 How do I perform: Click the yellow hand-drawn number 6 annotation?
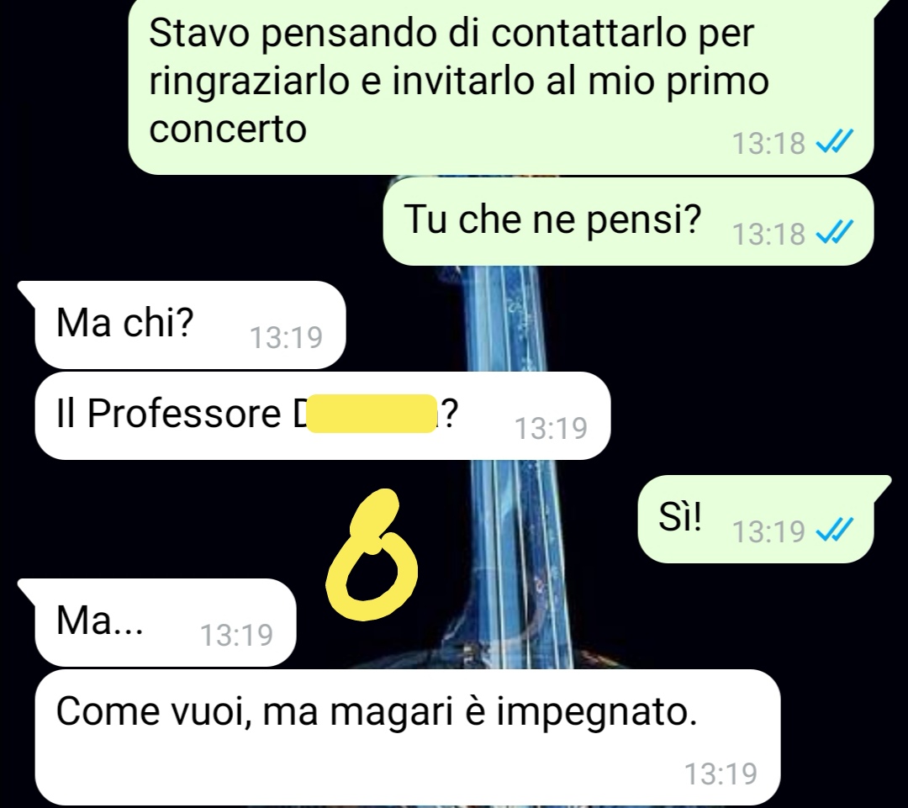(x=372, y=555)
